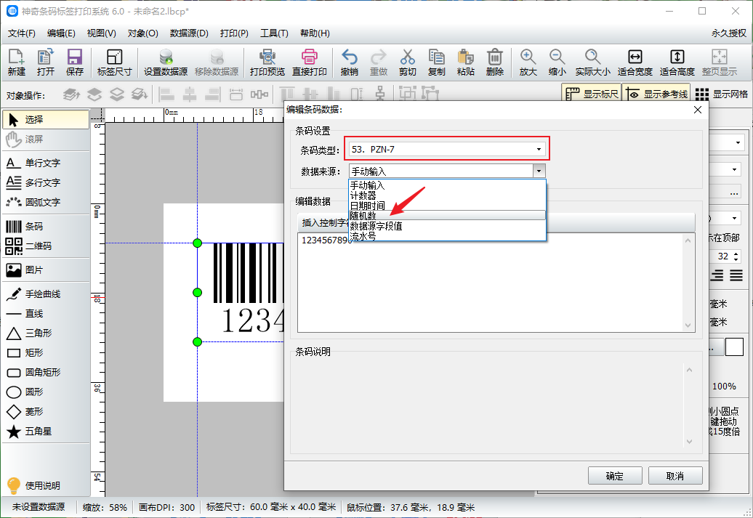Open 使用说明 usage instructions
The image size is (753, 518).
tap(33, 485)
